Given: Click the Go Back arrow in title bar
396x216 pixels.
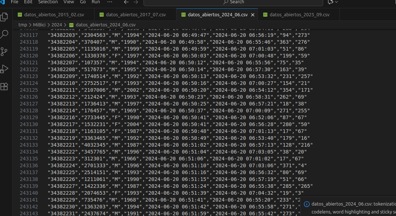Looking at the screenshot, I should (x=126, y=2).
